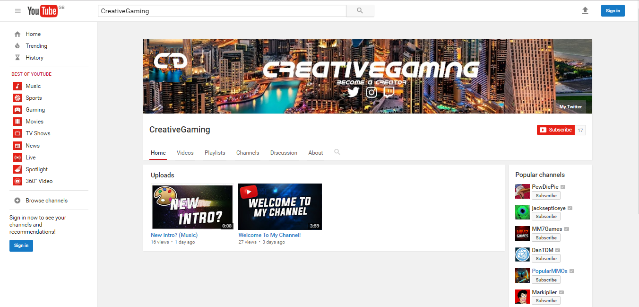Subscribe to Markiplier

[546, 300]
